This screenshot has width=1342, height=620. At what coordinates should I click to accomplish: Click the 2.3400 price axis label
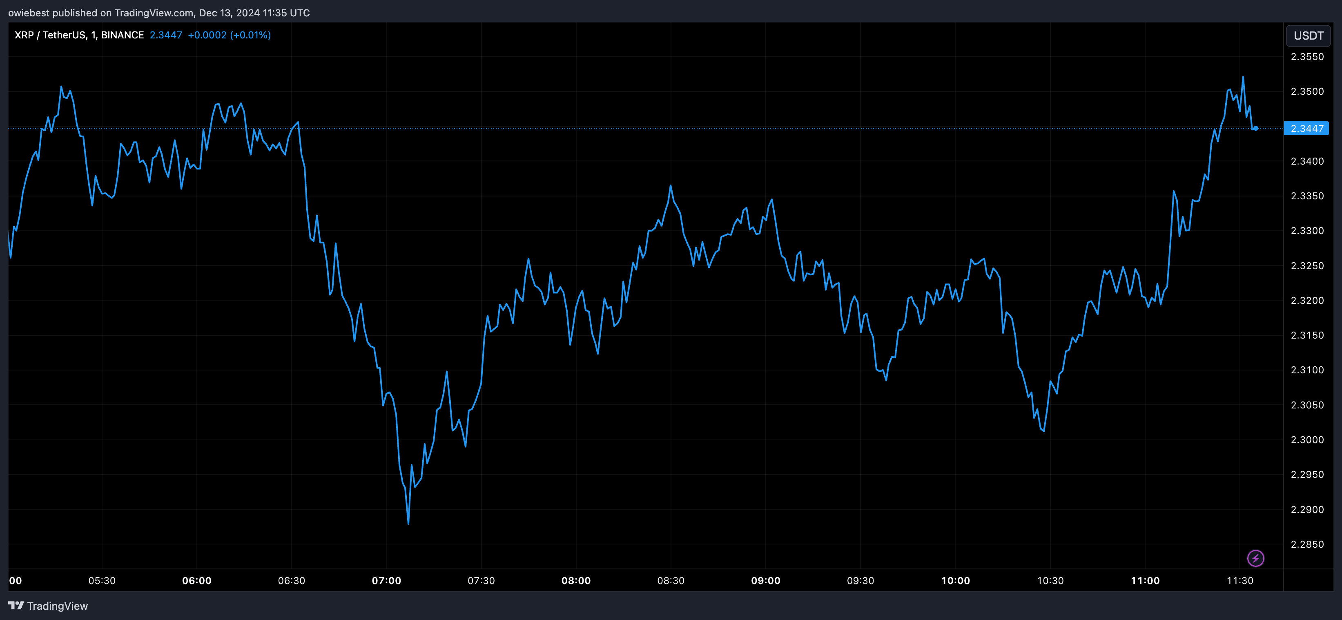pos(1307,161)
